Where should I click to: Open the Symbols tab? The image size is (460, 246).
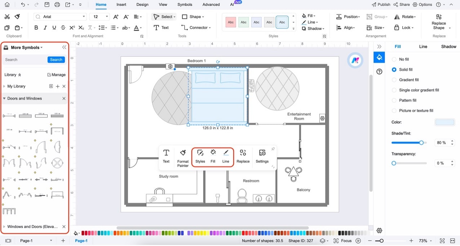pyautogui.click(x=185, y=5)
